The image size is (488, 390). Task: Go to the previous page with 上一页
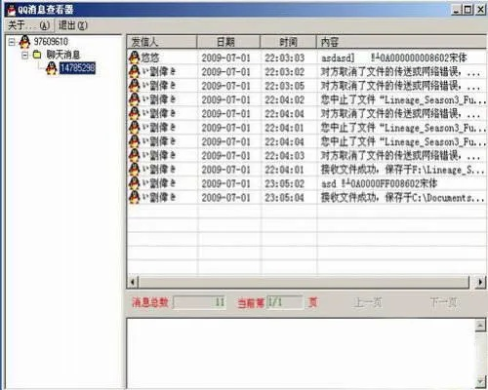click(x=368, y=302)
